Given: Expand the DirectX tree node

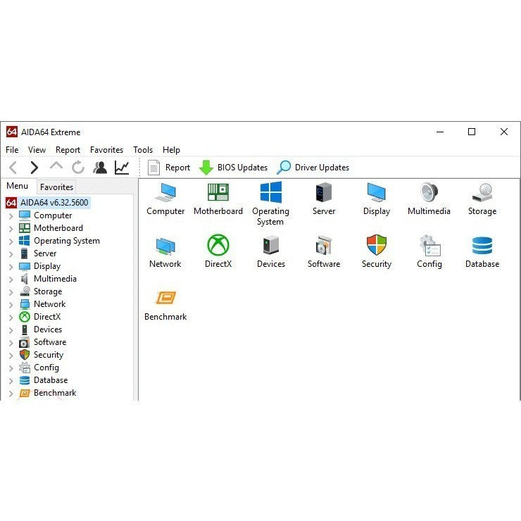Looking at the screenshot, I should [x=11, y=318].
